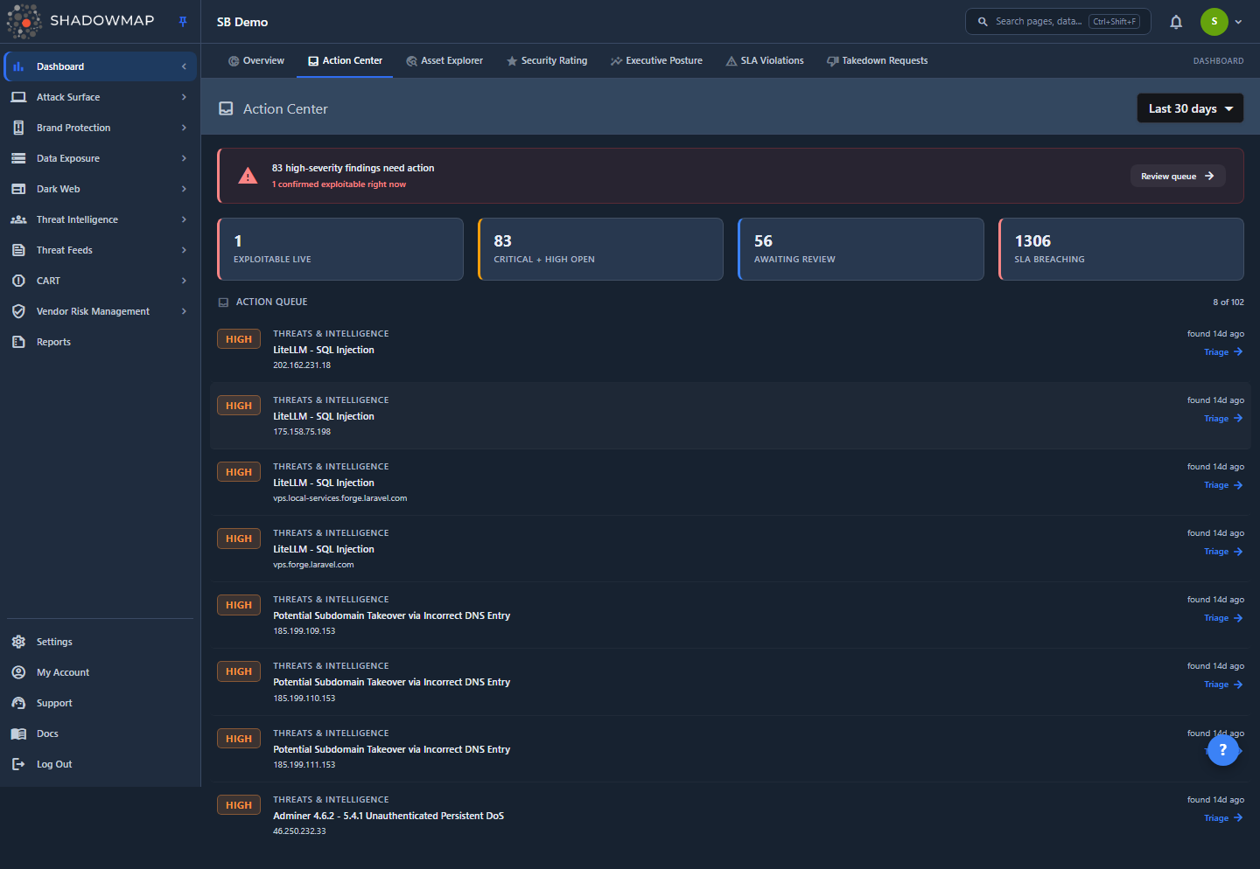Click the Vendor Risk Management shield icon

pyautogui.click(x=18, y=311)
